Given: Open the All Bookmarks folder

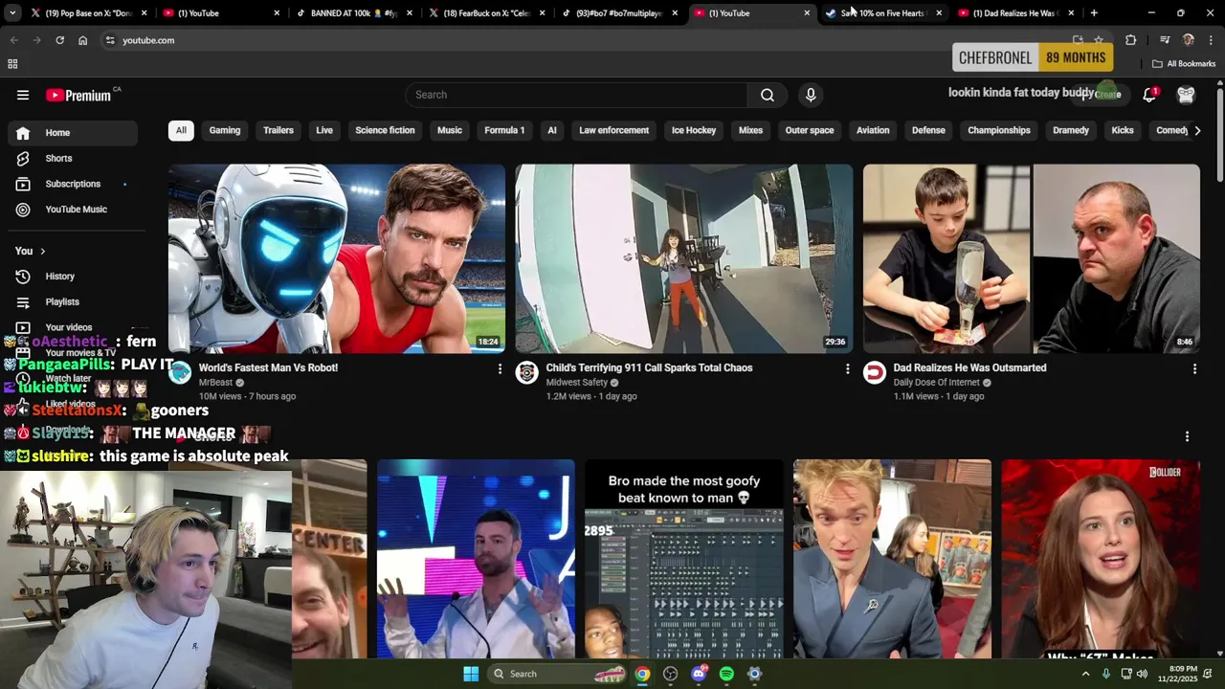Looking at the screenshot, I should coord(1184,64).
